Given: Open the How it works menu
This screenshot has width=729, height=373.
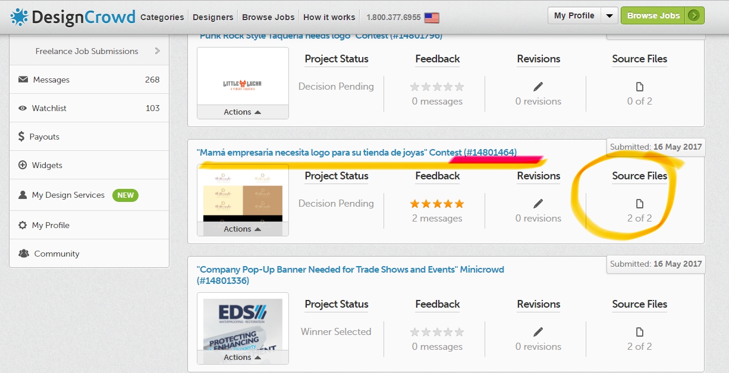Looking at the screenshot, I should click(x=329, y=17).
